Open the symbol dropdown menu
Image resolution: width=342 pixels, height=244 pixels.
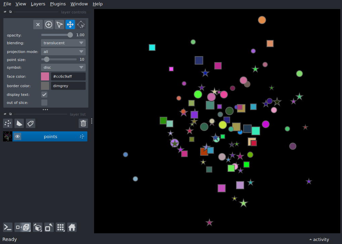[x=63, y=67]
